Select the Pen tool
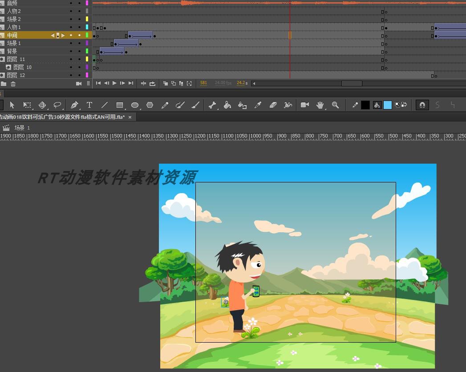The height and width of the screenshot is (372, 466). point(74,105)
